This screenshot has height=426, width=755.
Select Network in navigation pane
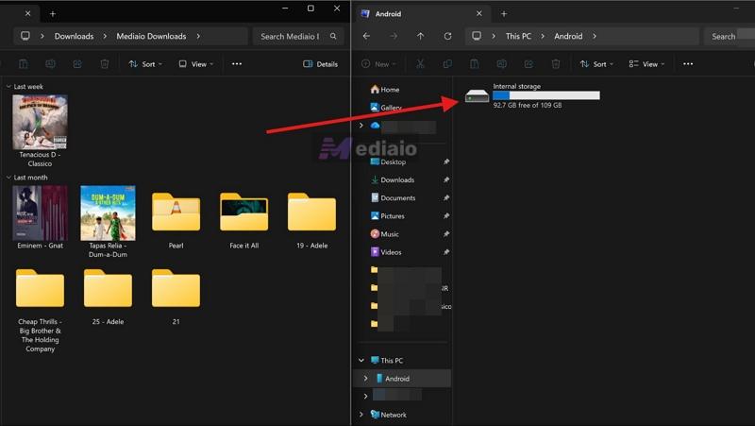pyautogui.click(x=389, y=415)
